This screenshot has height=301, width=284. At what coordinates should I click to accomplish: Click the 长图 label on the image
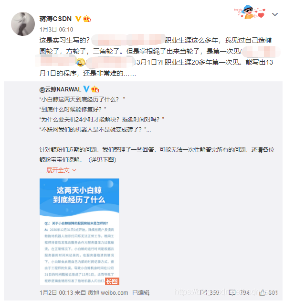(112, 281)
